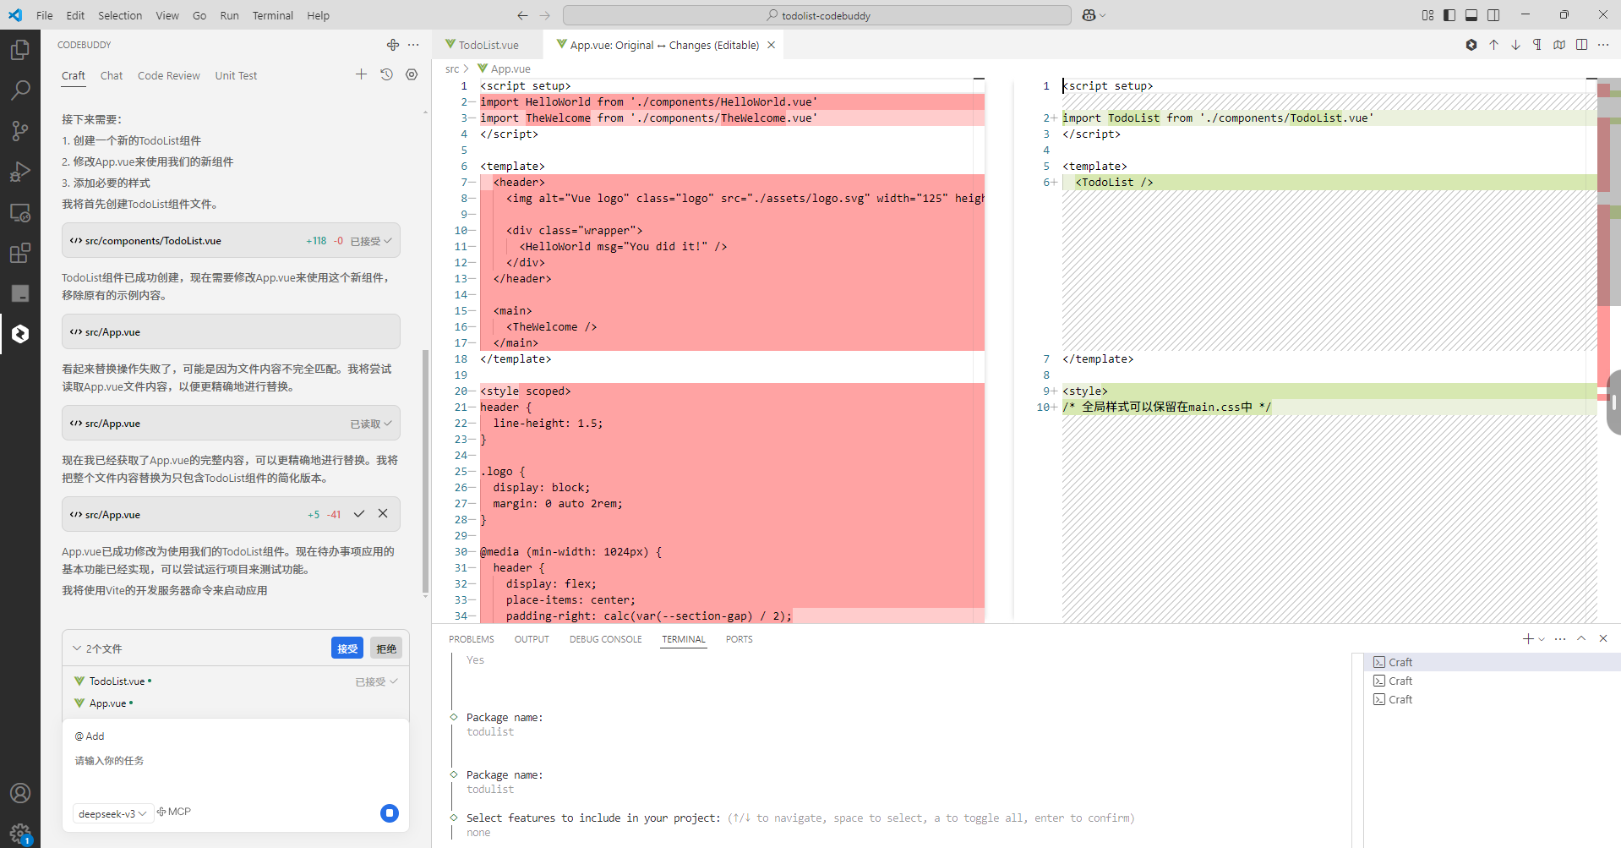
Task: Open the deepseek-v3 model selector
Action: coord(112,813)
